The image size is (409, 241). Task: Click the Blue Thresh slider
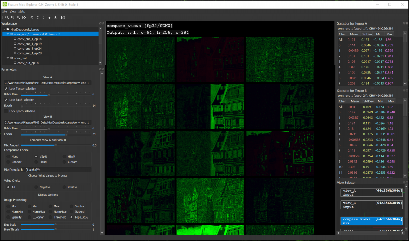tap(56, 230)
